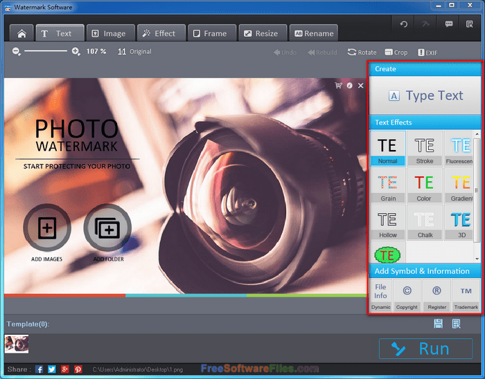Select the Chalk text effect
The width and height of the screenshot is (485, 379).
pyautogui.click(x=425, y=223)
